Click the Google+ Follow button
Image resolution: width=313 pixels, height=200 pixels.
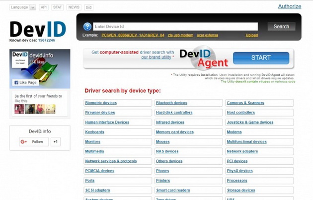click(34, 141)
